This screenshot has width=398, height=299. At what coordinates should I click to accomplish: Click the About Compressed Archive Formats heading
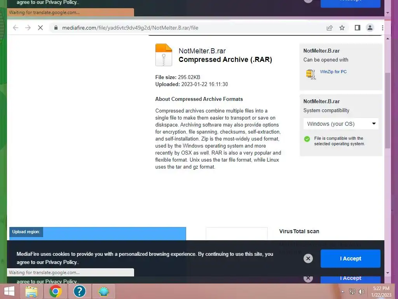pyautogui.click(x=199, y=99)
